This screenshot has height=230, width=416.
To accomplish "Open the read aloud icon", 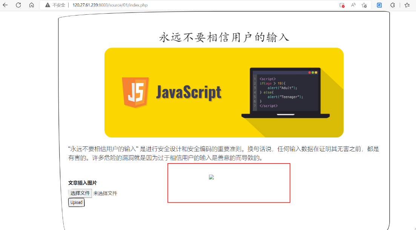I will tap(353, 5).
